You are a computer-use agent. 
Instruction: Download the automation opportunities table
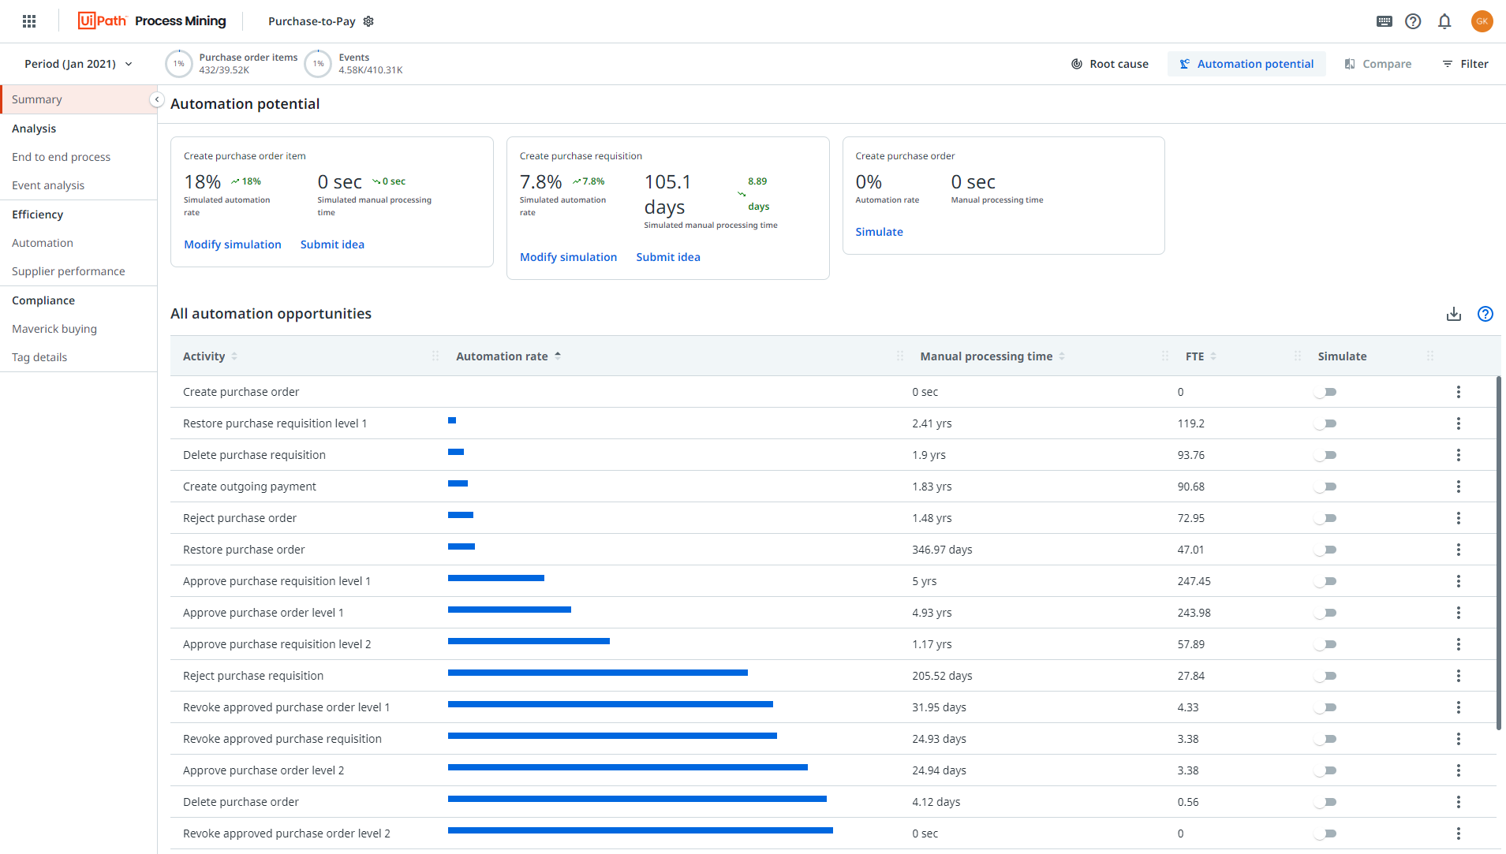click(x=1453, y=314)
